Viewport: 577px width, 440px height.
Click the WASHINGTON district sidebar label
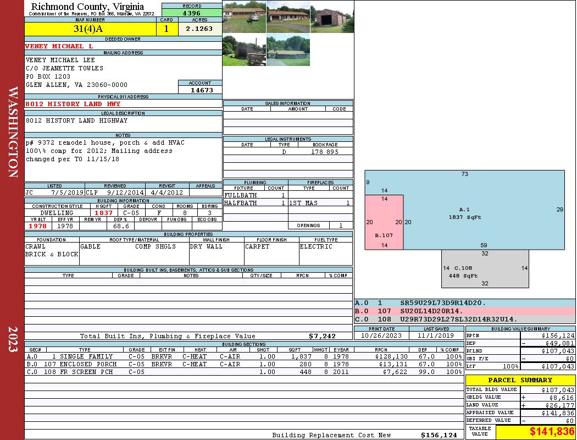point(13,132)
